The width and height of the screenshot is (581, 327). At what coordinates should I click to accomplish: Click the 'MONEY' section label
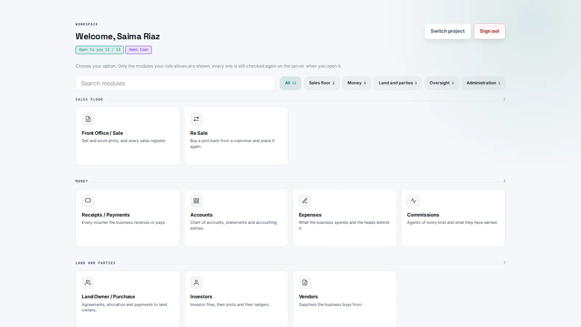click(82, 181)
